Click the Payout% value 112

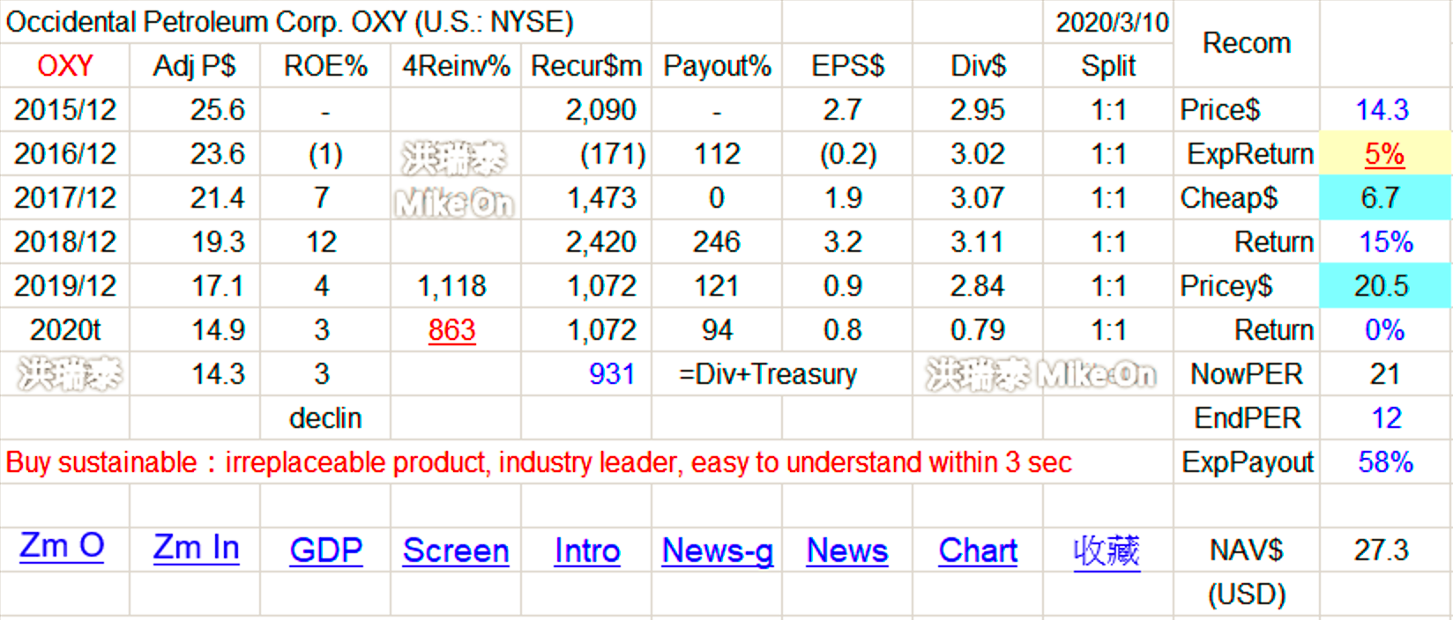click(717, 154)
